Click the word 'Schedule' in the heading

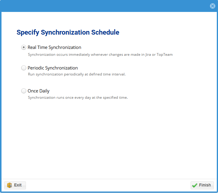(105, 33)
